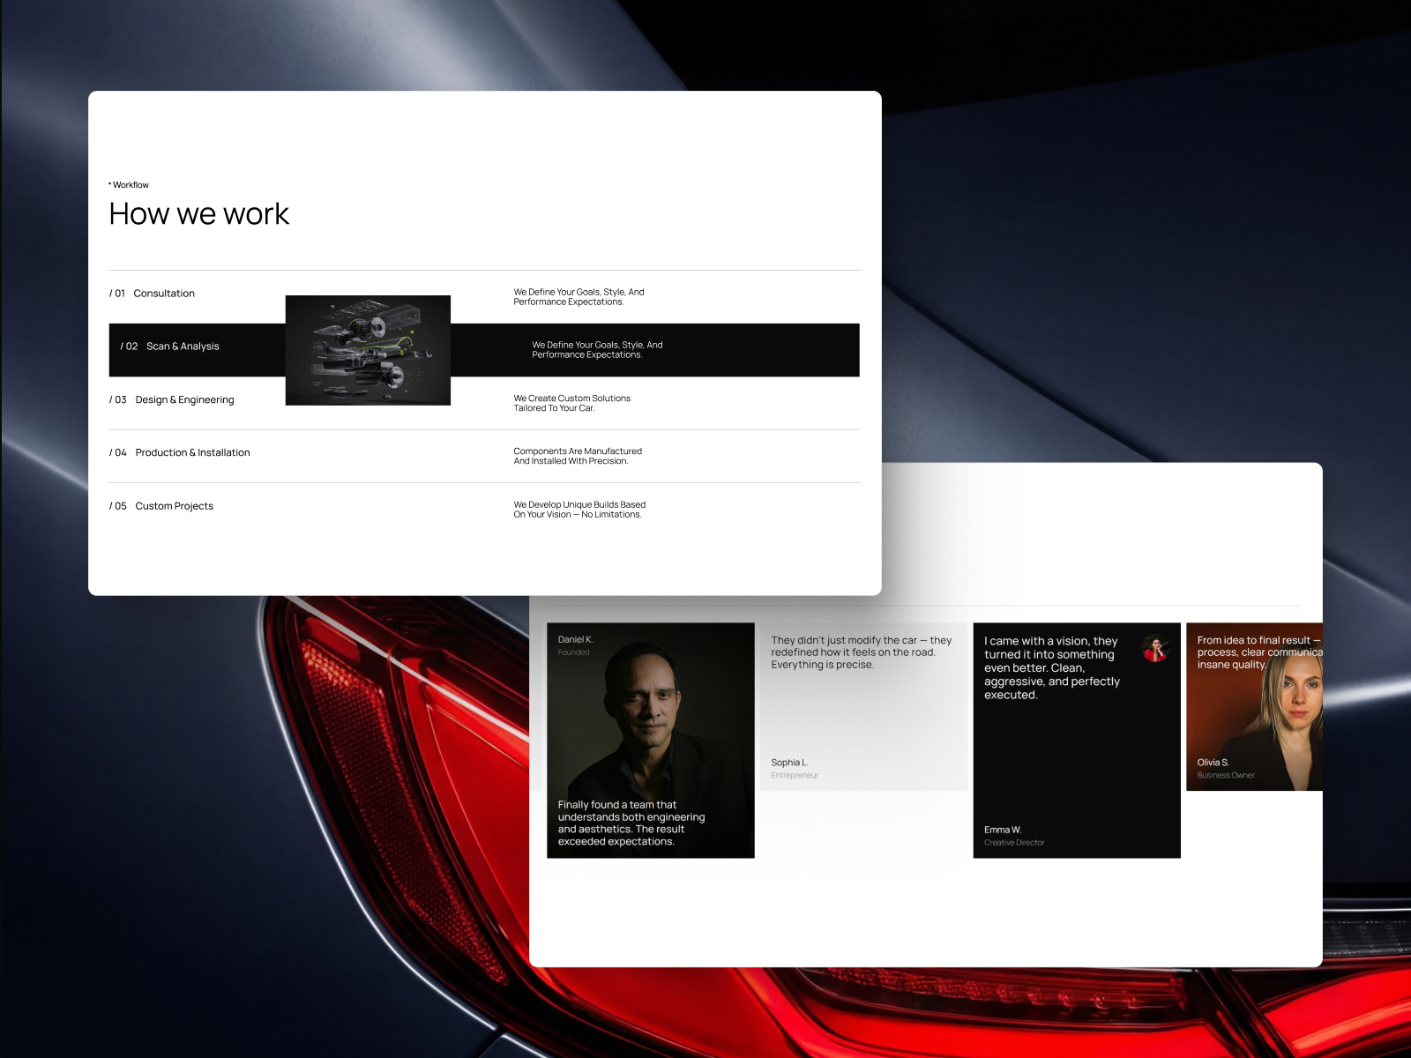Viewport: 1411px width, 1058px height.
Task: Click the goals description in the Consultation row
Action: [579, 297]
